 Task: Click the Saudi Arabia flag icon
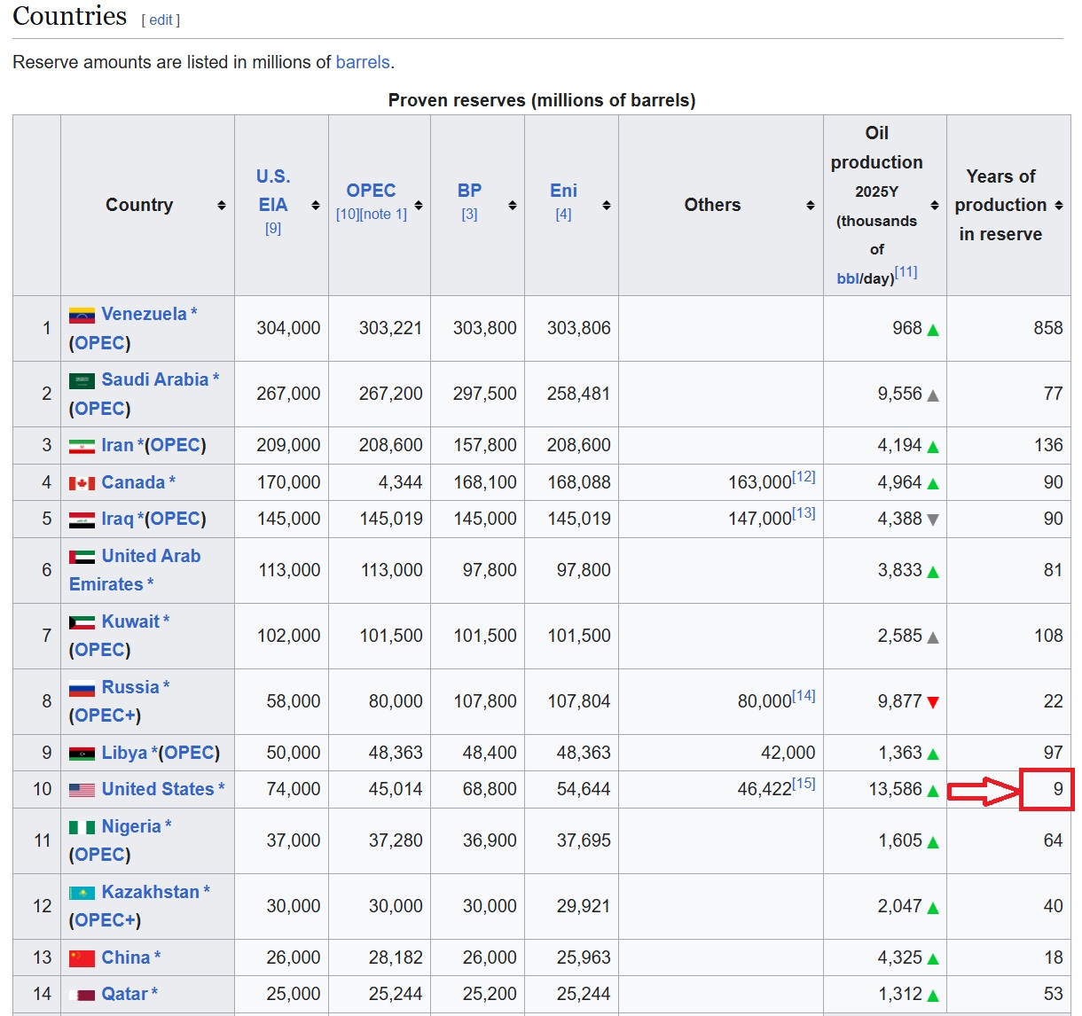pyautogui.click(x=82, y=381)
